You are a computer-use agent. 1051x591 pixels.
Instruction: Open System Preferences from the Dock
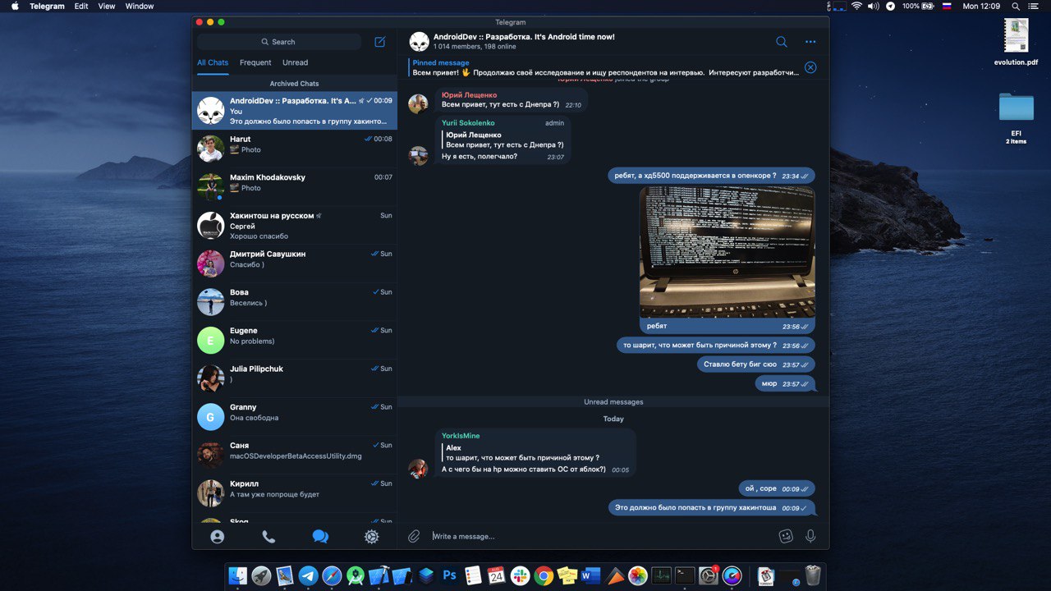pos(709,576)
